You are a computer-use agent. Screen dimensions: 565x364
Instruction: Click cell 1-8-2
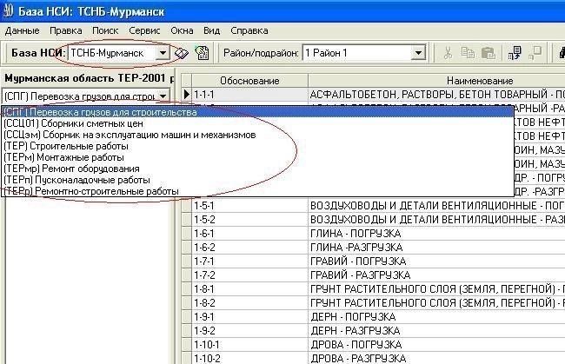[249, 303]
